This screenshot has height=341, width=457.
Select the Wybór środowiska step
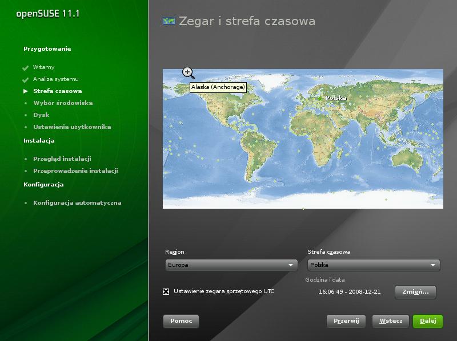pos(63,103)
